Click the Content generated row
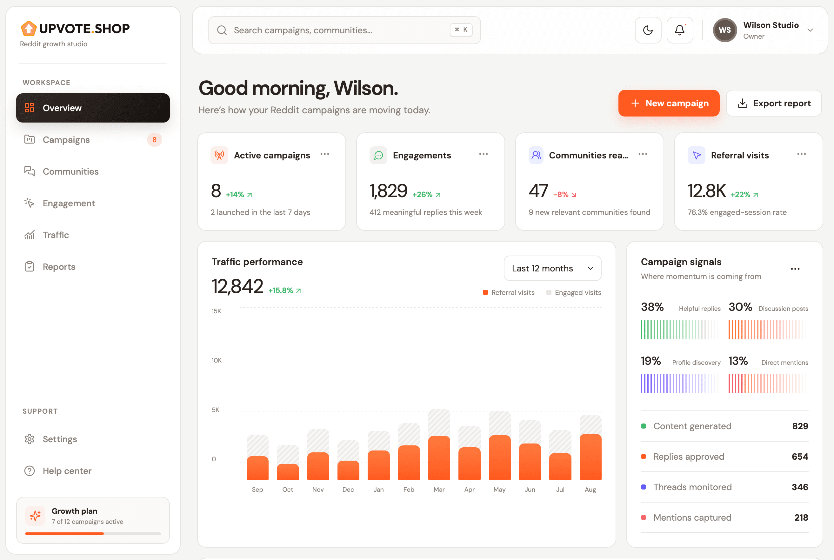The width and height of the screenshot is (834, 560). tap(724, 426)
